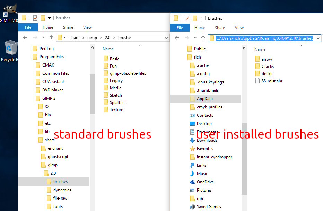Click New folder icon in right window title bar

tap(195, 18)
